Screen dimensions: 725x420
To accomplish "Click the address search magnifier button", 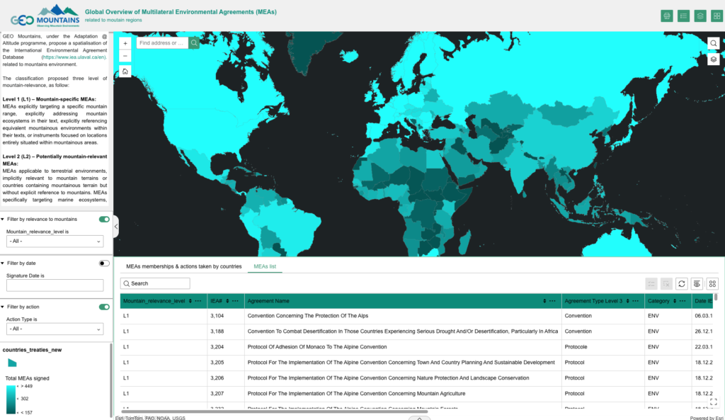I will 194,42.
